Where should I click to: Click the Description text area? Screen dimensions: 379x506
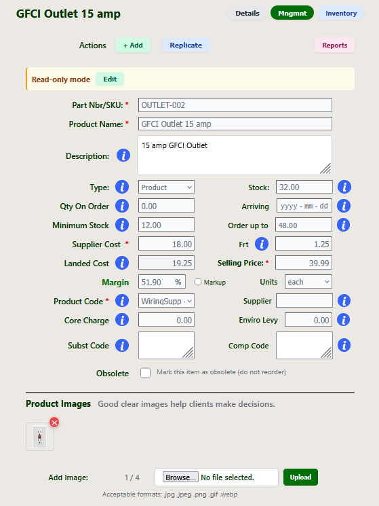(235, 156)
